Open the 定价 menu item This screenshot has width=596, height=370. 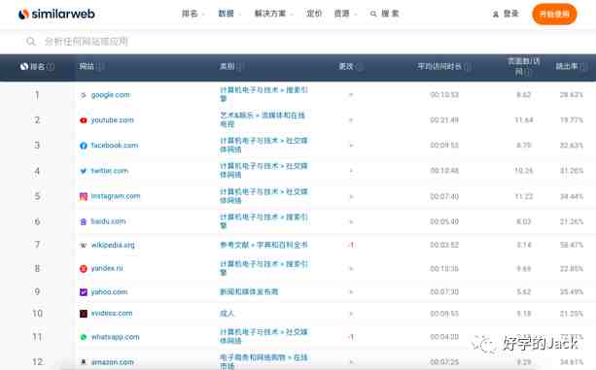click(314, 14)
